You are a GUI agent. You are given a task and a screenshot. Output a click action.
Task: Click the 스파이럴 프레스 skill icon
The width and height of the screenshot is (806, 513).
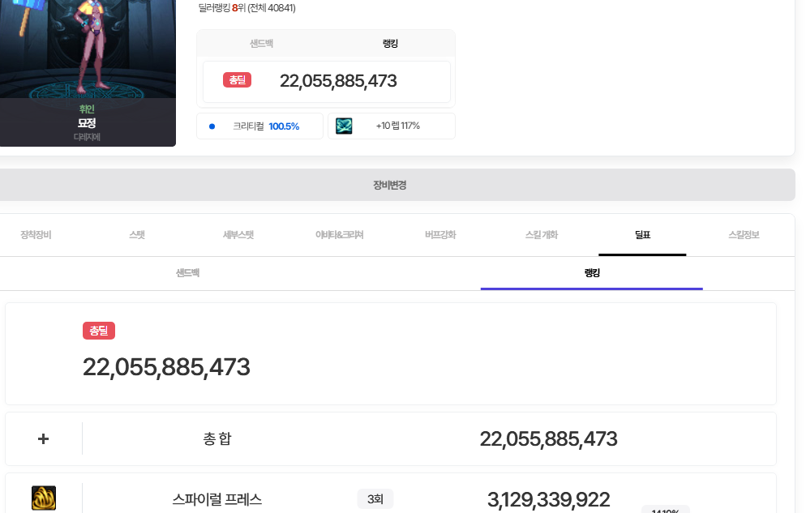point(44,498)
